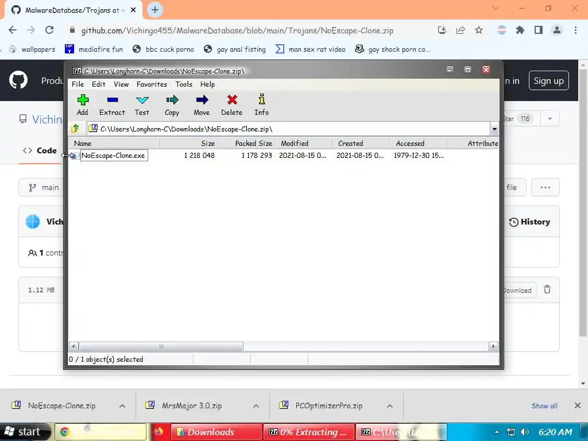588x441 pixels.
Task: Open the Code tab on GitHub
Action: coord(40,150)
